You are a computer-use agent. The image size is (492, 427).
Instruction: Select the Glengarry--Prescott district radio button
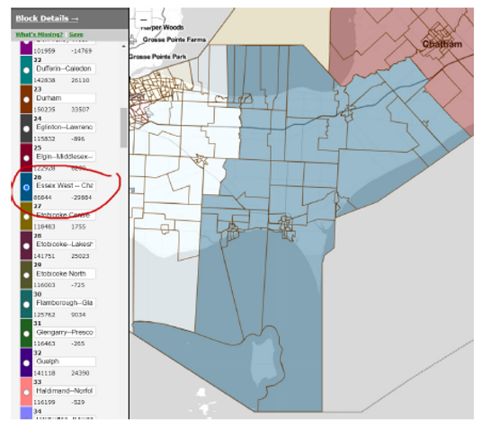pos(26,334)
